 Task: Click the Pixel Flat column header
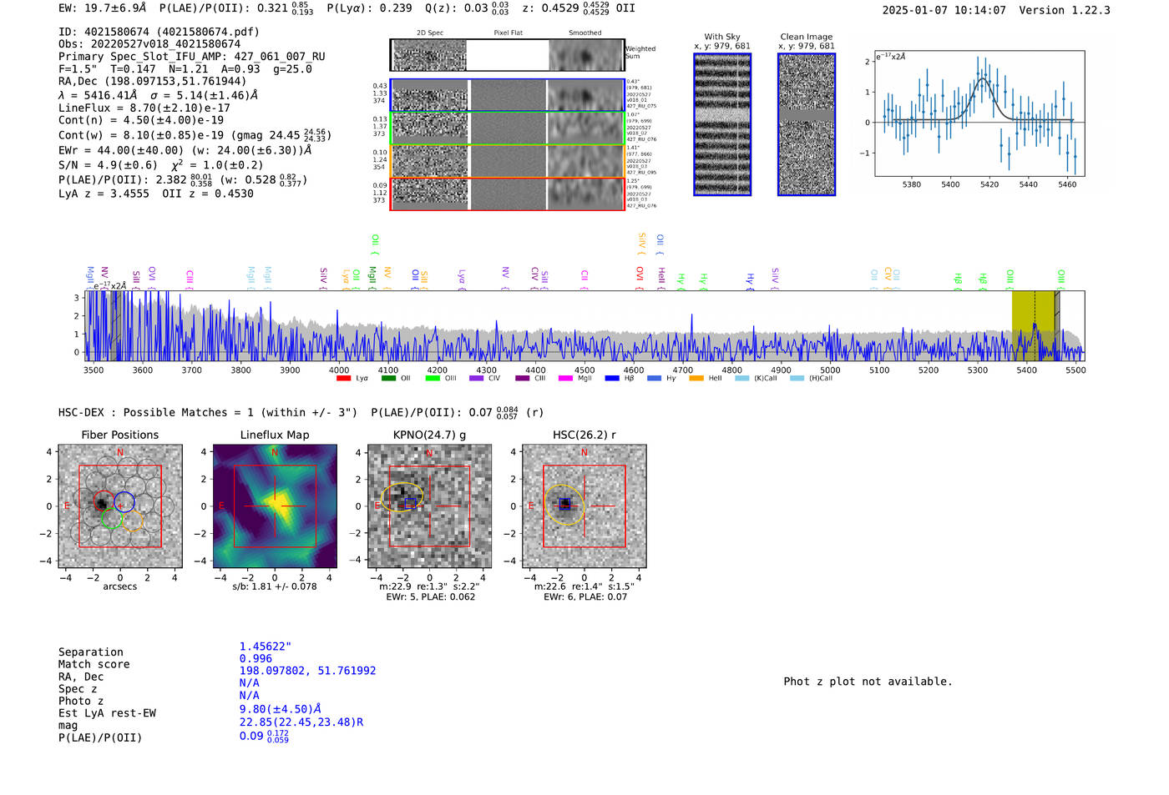click(x=508, y=33)
